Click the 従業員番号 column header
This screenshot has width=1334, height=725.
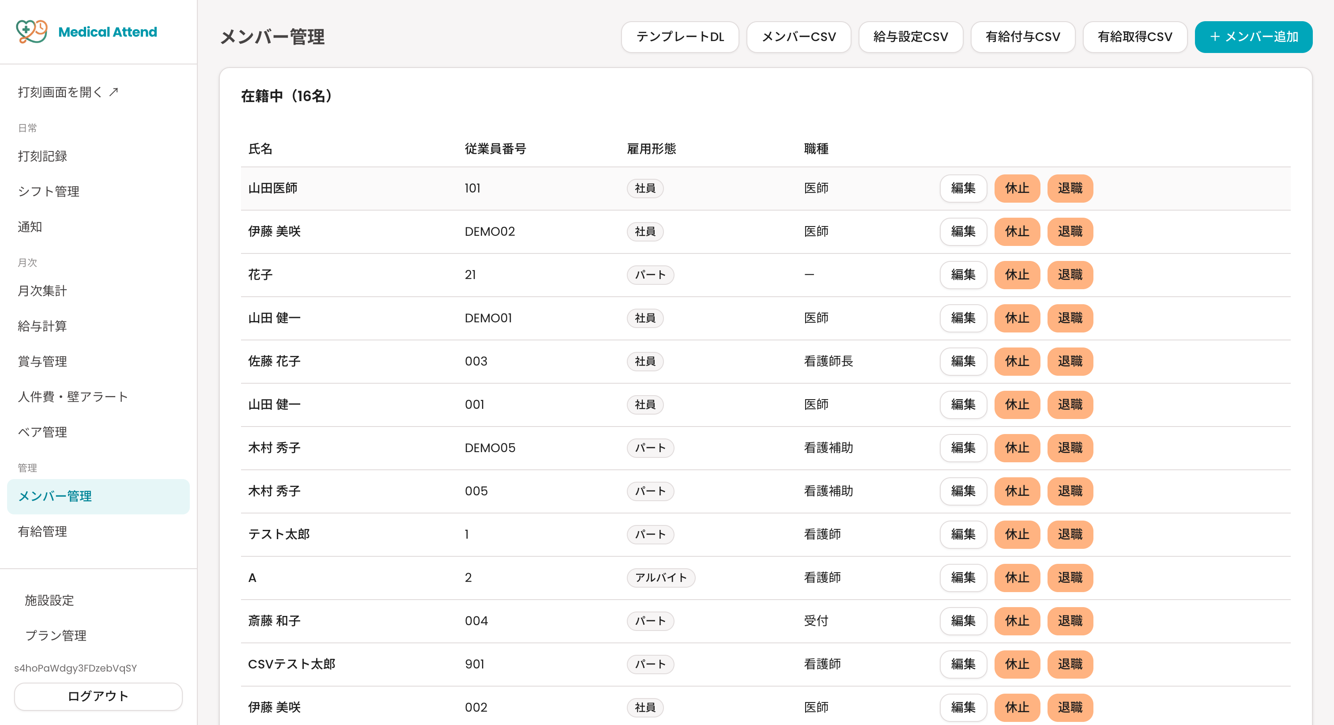click(495, 149)
